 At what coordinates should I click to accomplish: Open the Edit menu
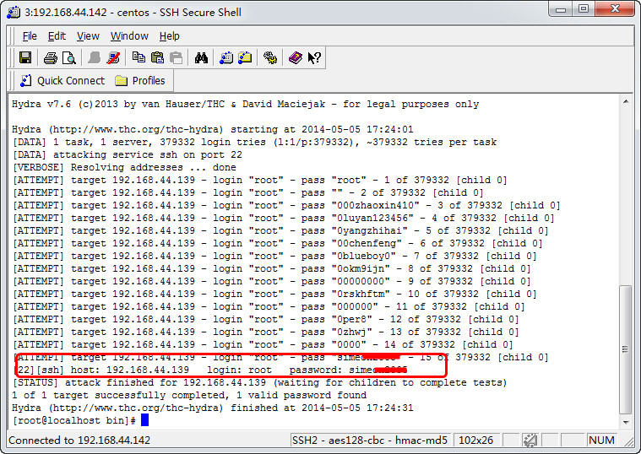57,36
